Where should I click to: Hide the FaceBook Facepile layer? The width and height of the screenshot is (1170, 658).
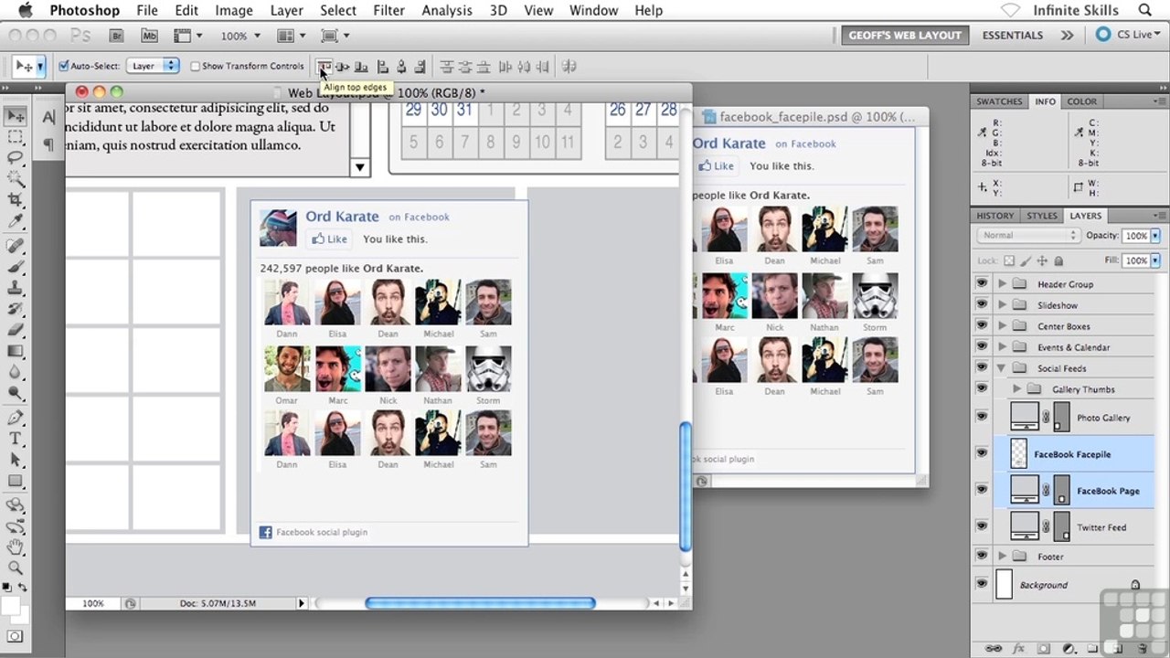(982, 452)
